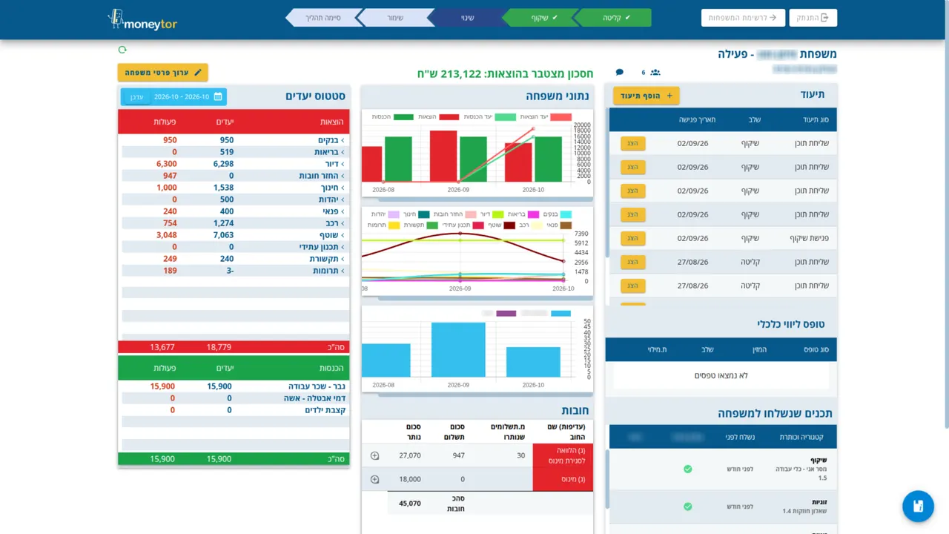Toggle the יעד הכנסות legend series
This screenshot has height=534, width=949.
(x=489, y=116)
